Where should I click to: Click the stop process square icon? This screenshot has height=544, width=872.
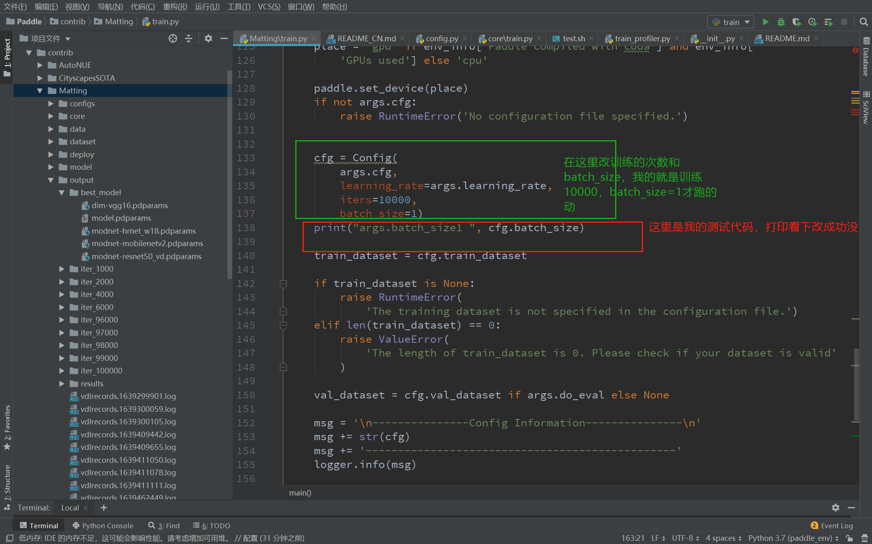pyautogui.click(x=844, y=22)
